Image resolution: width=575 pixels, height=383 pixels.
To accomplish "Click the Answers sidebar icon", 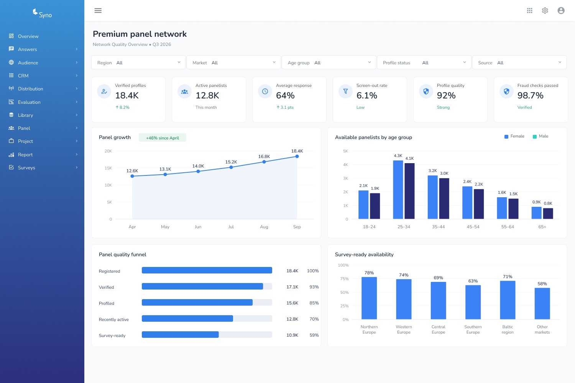I will (x=11, y=49).
